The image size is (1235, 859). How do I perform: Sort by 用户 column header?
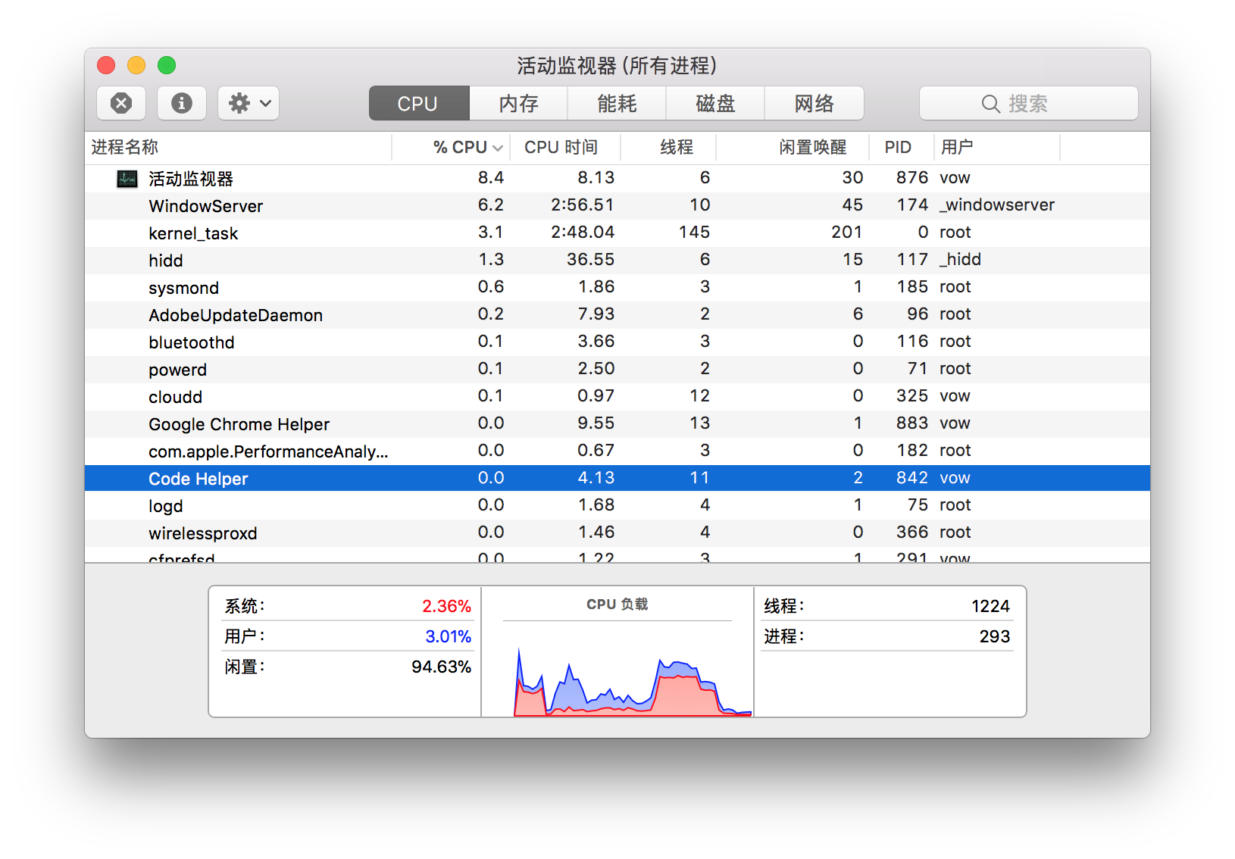click(998, 147)
